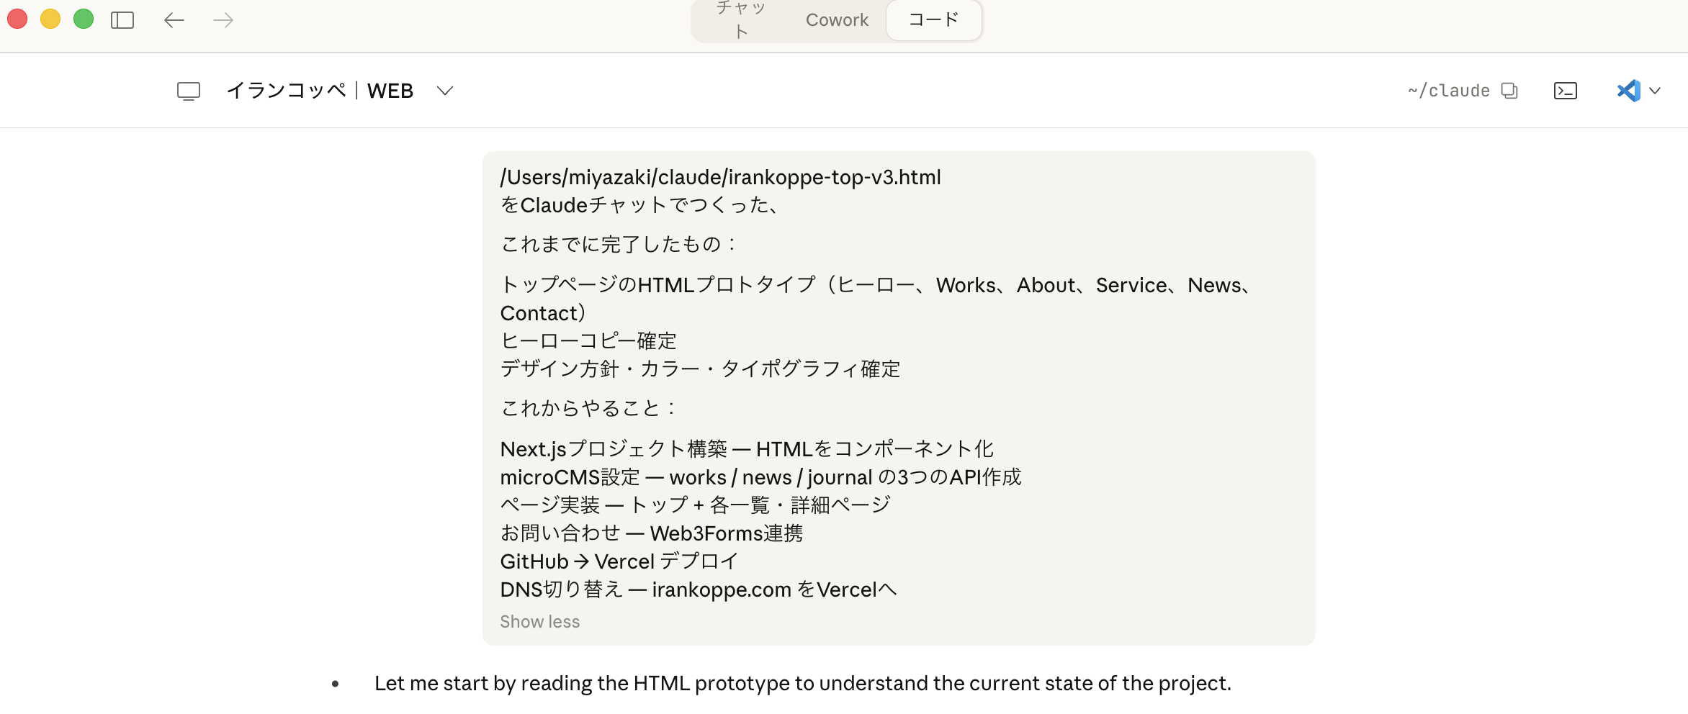Select the コード tab
Viewport: 1688px width, 714px height.
(x=933, y=20)
